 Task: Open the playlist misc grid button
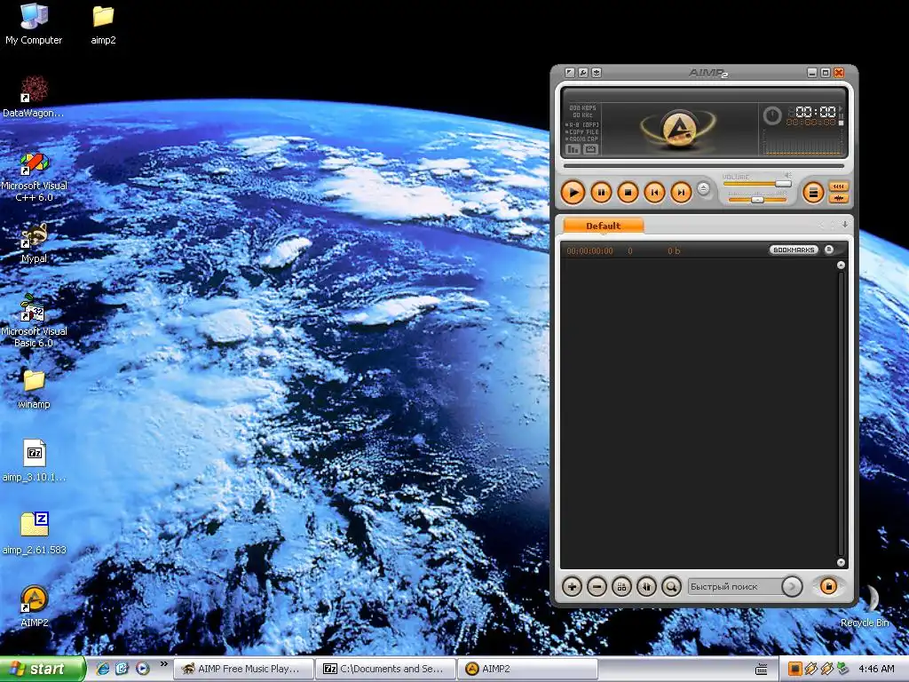[621, 587]
